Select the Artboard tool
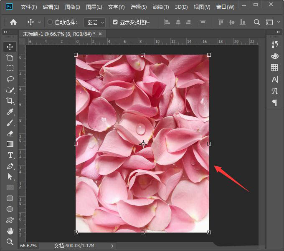This screenshot has width=284, height=251. [10, 58]
